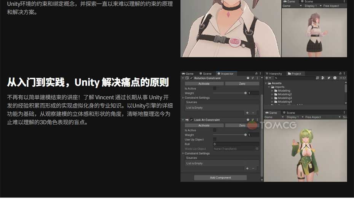This screenshot has height=199, width=354.
Task: Open object picker for World Up Object
Action: [x=257, y=149]
